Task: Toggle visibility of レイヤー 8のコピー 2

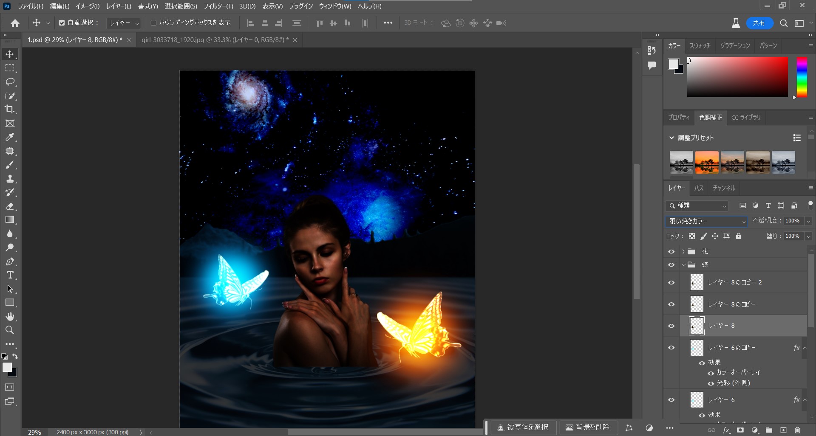Action: click(671, 282)
